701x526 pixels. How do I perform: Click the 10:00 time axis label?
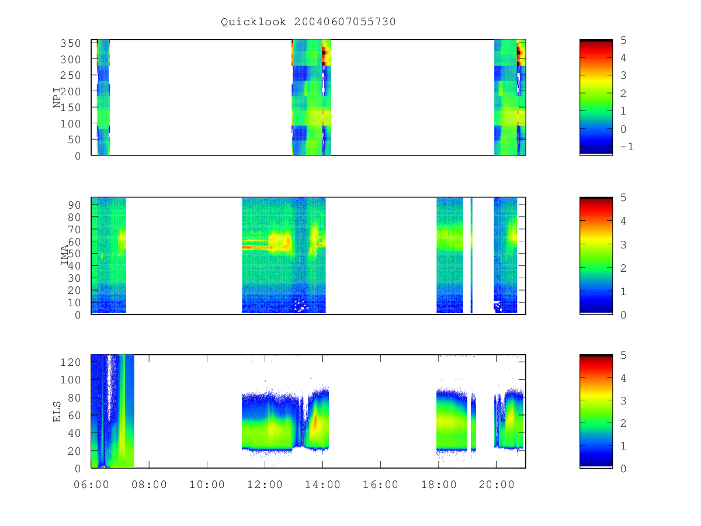pyautogui.click(x=207, y=485)
